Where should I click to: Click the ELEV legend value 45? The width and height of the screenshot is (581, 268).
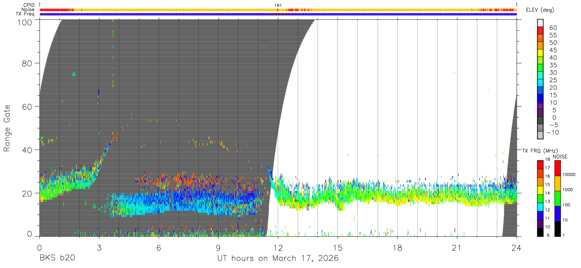coord(553,51)
